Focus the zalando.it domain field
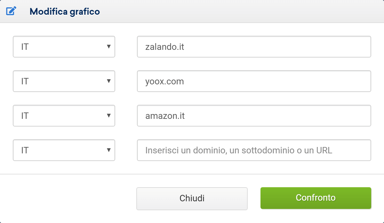Screen dimensions: 384x223 (x=254, y=47)
